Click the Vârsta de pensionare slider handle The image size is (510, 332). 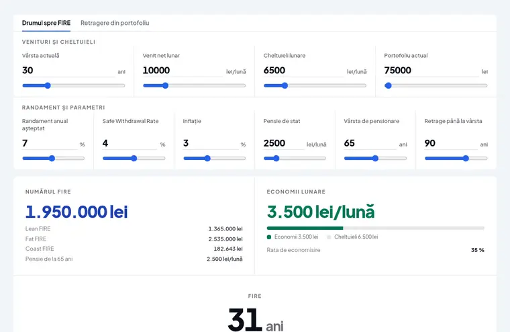click(x=375, y=159)
